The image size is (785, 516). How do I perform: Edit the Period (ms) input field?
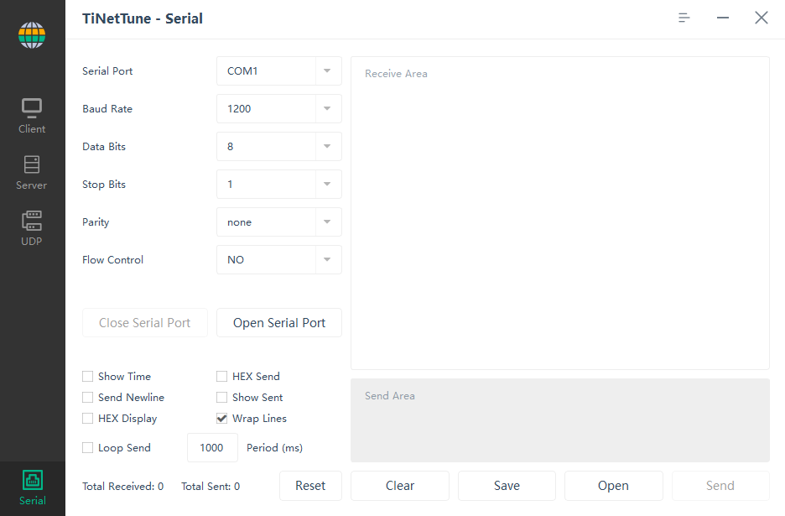coord(212,447)
